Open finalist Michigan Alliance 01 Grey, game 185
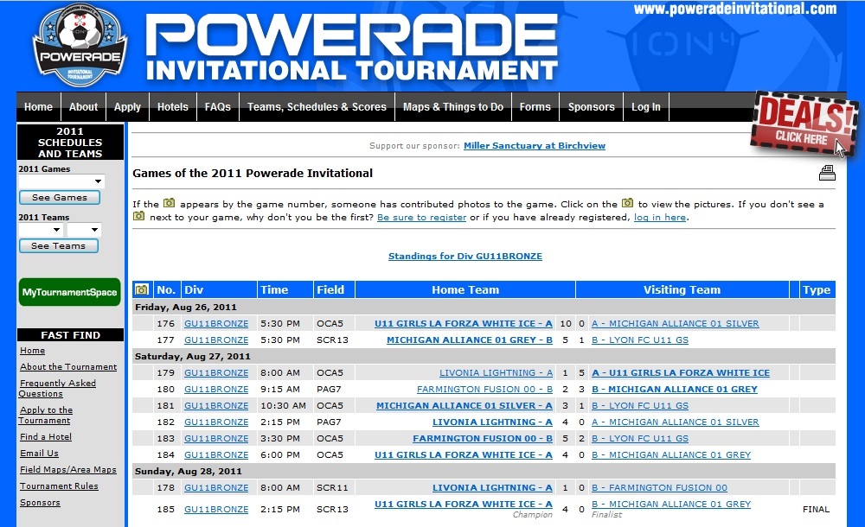 tap(671, 504)
